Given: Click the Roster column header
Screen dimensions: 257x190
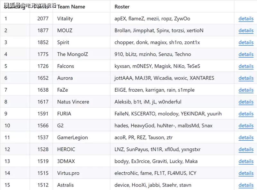Looking at the screenshot, I should point(122,6).
